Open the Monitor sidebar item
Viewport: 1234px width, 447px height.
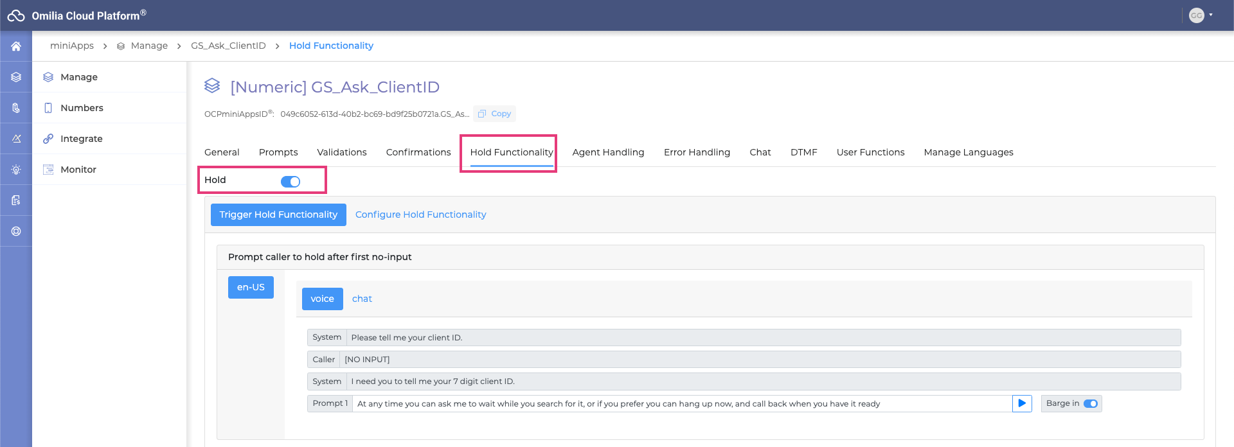coord(109,170)
